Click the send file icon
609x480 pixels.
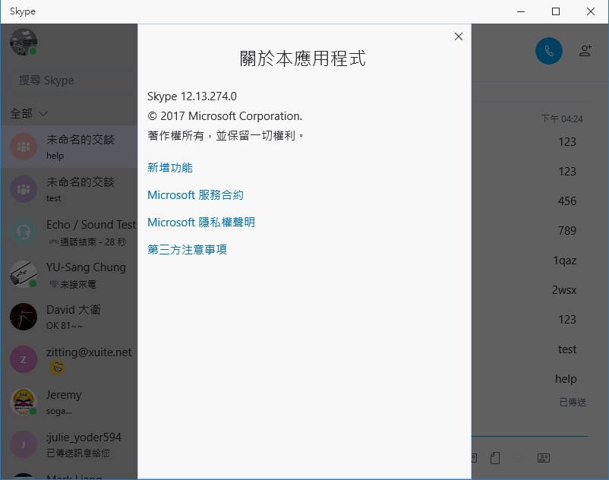click(495, 458)
